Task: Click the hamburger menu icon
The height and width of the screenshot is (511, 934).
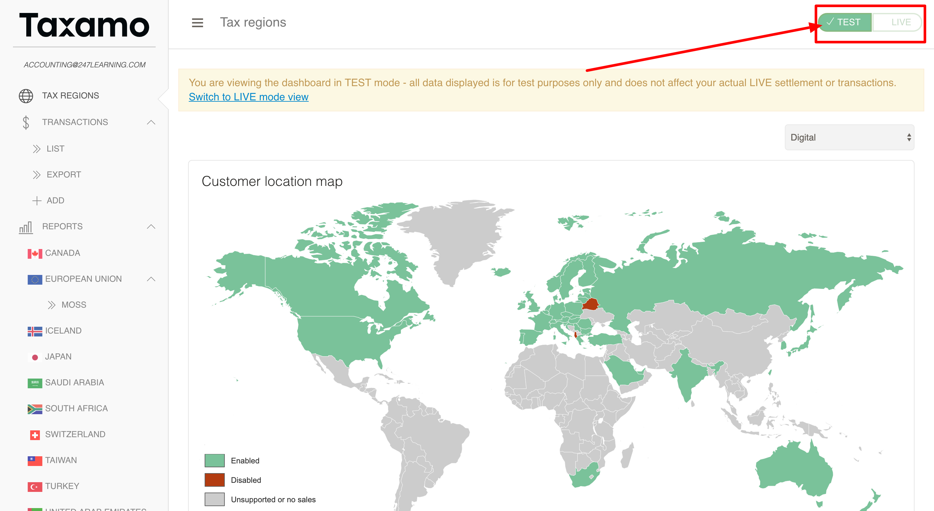Action: coord(197,23)
